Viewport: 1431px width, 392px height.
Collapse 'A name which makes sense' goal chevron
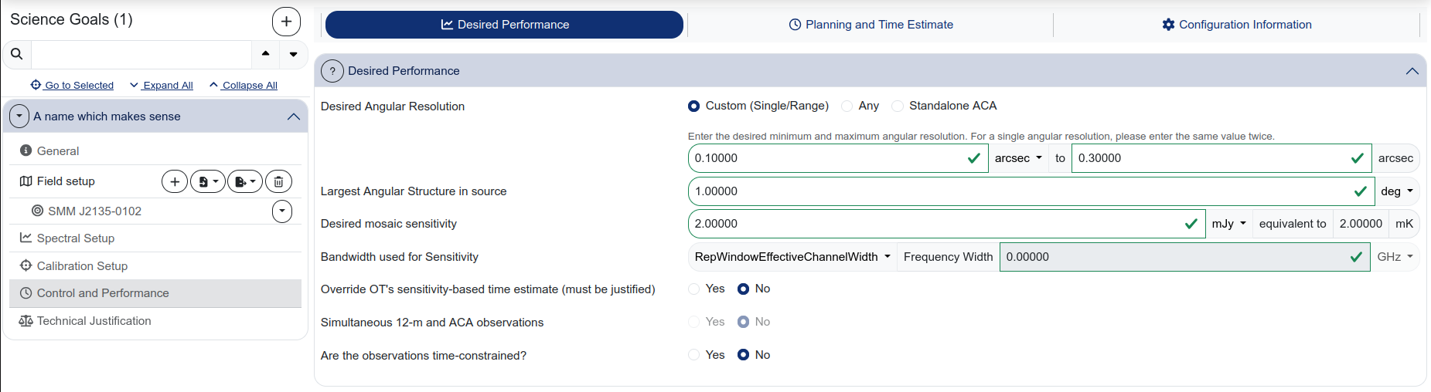coord(293,117)
